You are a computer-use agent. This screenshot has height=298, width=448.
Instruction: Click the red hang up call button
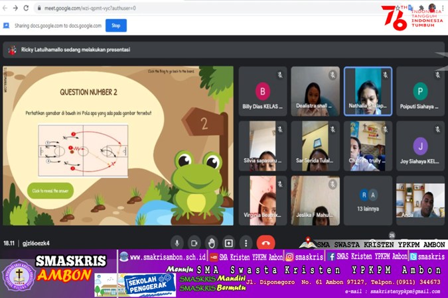[x=265, y=243]
